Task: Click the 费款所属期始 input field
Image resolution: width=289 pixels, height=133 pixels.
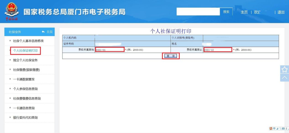Action: tap(110, 50)
